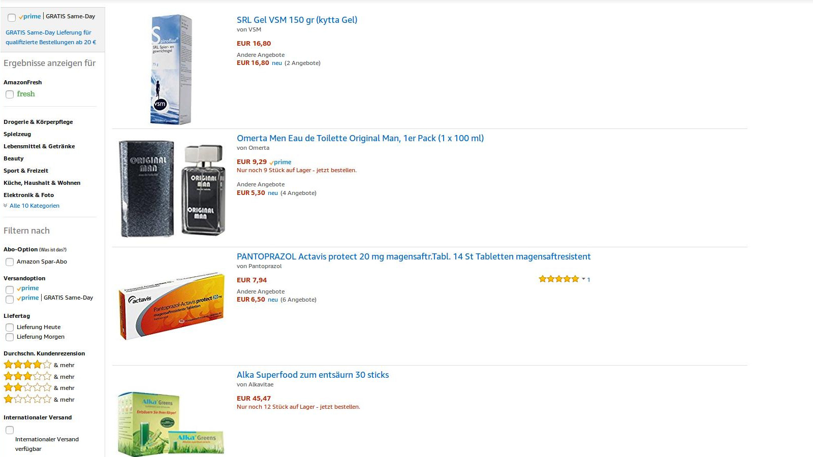Open the Omerta Original Man product image
The image size is (813, 457).
pos(171,188)
